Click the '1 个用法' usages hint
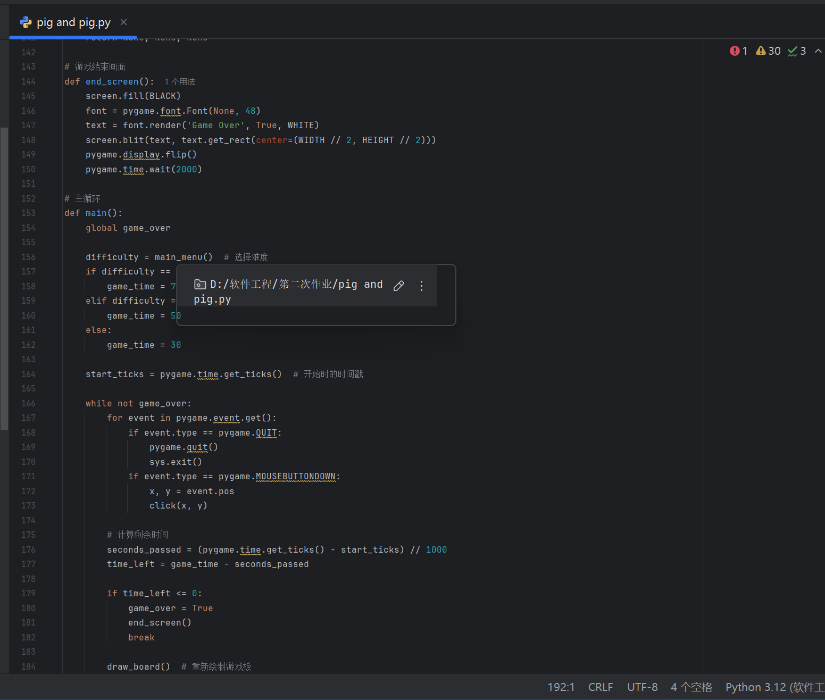Screen dimensions: 825x700 point(180,82)
